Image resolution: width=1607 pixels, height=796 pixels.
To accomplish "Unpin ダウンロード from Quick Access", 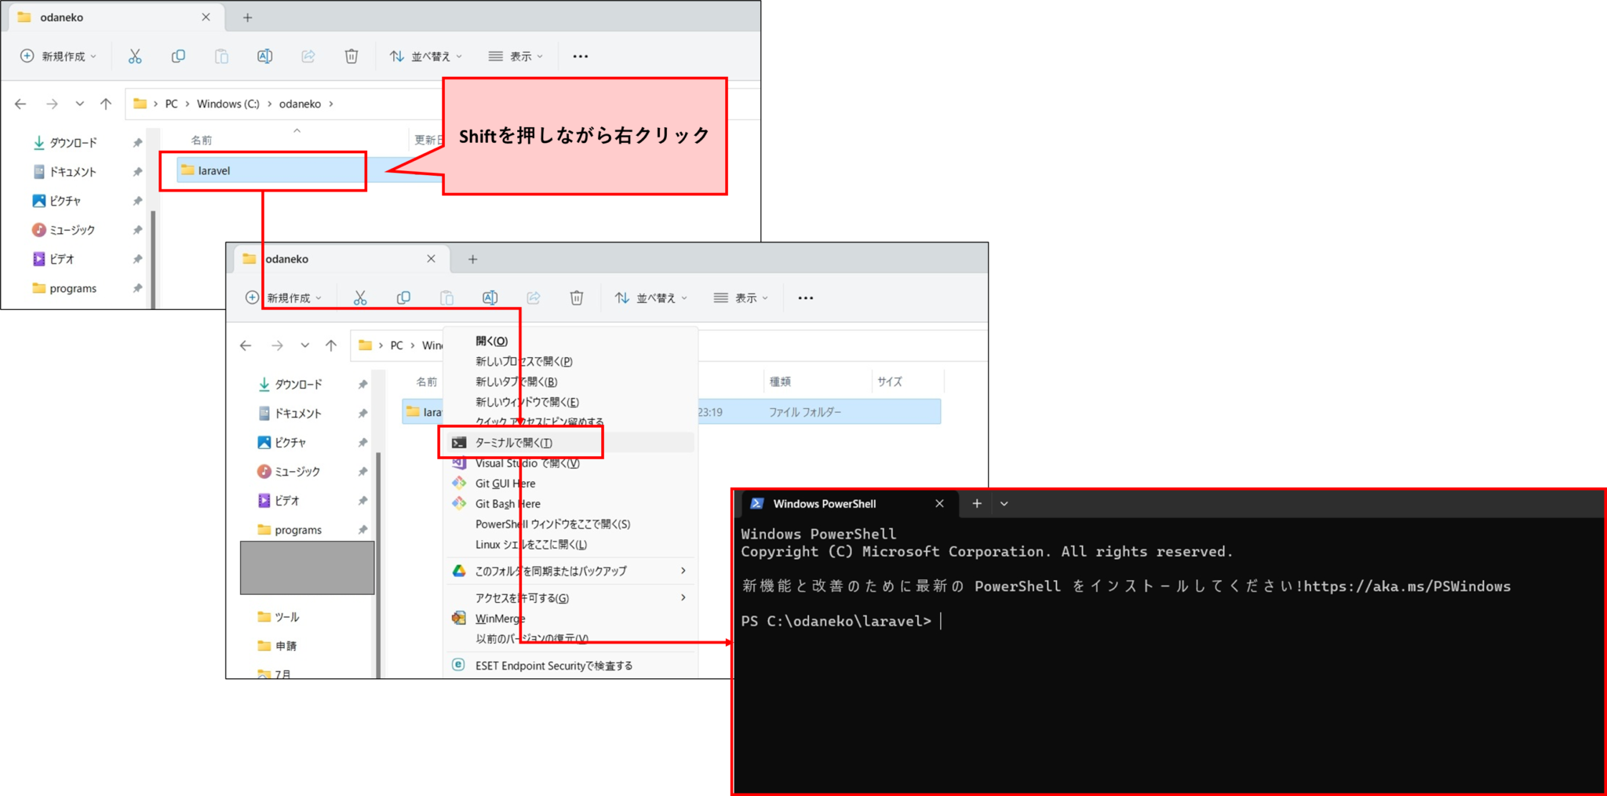I will tap(137, 143).
